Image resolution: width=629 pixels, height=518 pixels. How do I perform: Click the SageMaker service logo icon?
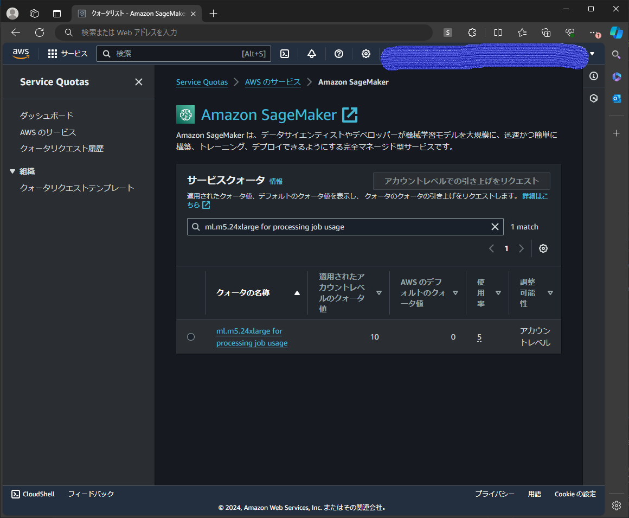tap(185, 115)
